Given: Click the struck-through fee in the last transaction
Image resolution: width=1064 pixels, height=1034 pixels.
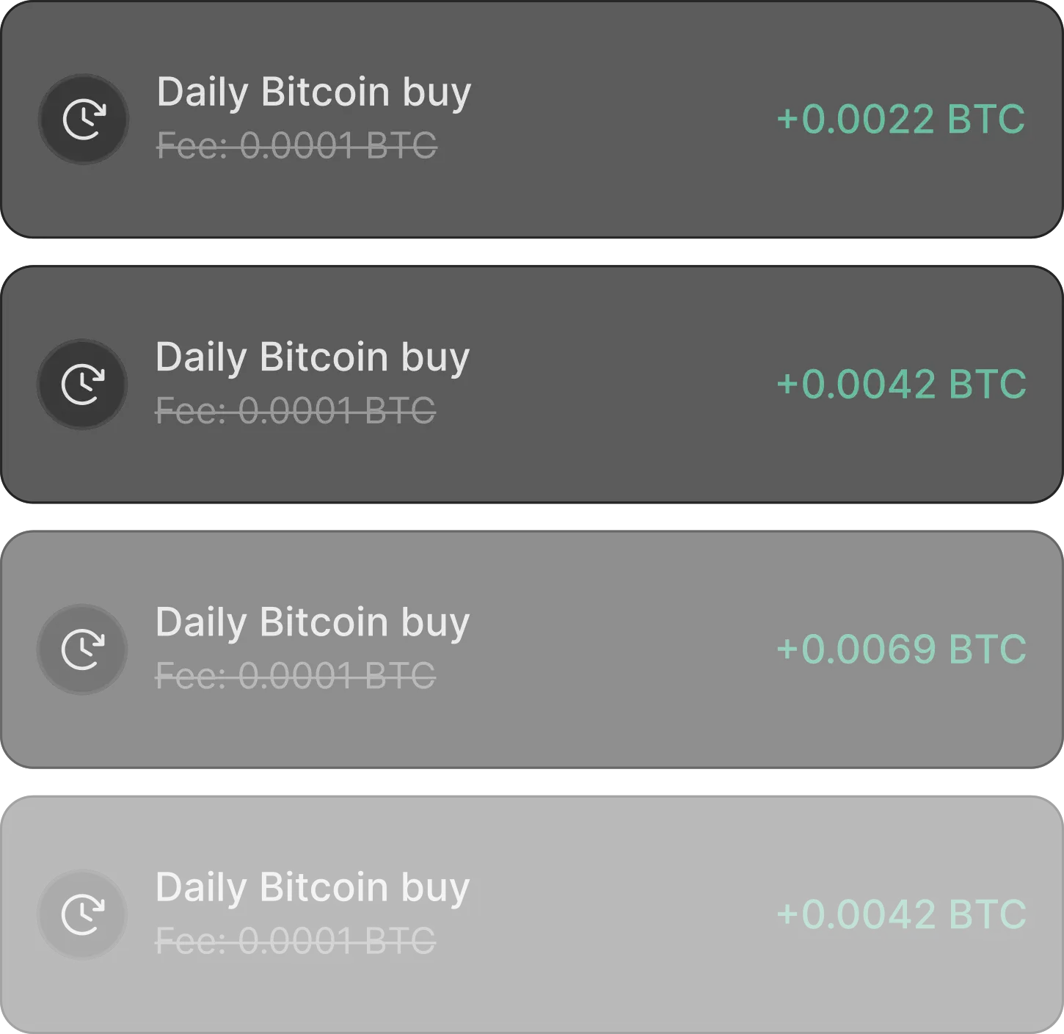Looking at the screenshot, I should pyautogui.click(x=295, y=940).
